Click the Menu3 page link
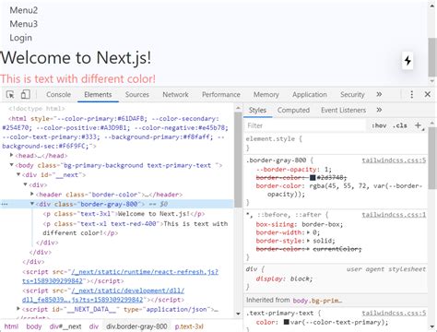 24,24
